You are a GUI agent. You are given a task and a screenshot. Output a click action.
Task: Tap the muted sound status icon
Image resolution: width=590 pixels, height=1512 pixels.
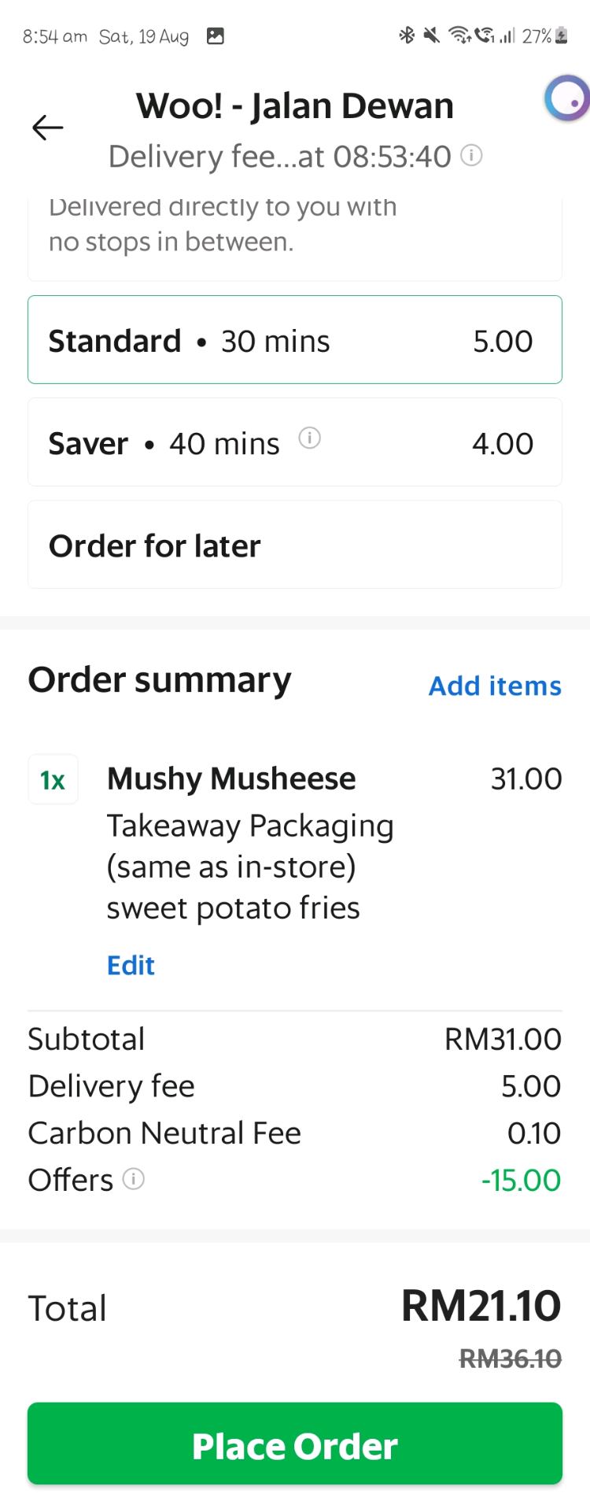point(431,35)
